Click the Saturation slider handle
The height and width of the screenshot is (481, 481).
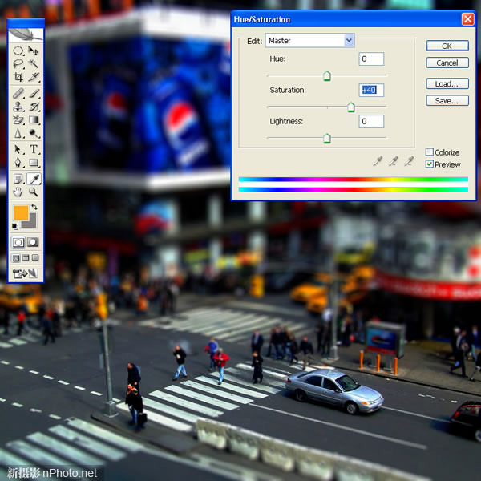point(351,107)
